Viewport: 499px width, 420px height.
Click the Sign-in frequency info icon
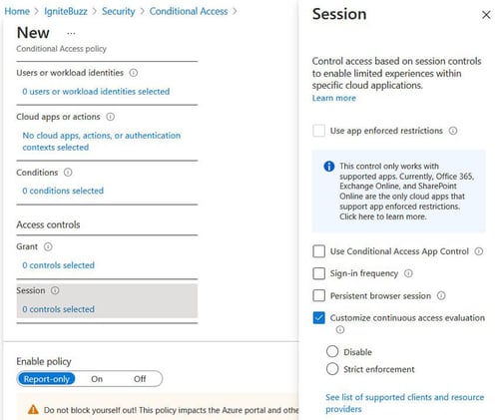coord(408,273)
